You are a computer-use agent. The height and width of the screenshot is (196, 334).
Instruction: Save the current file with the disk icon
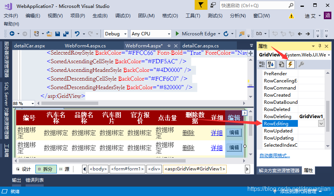pyautogui.click(x=58, y=33)
